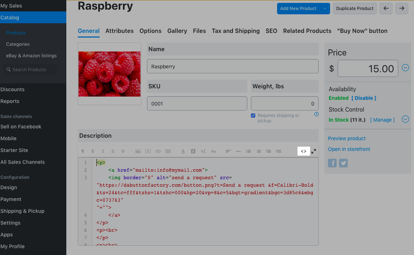This screenshot has height=255, width=414.
Task: Click the Duplicate Product button
Action: point(355,9)
